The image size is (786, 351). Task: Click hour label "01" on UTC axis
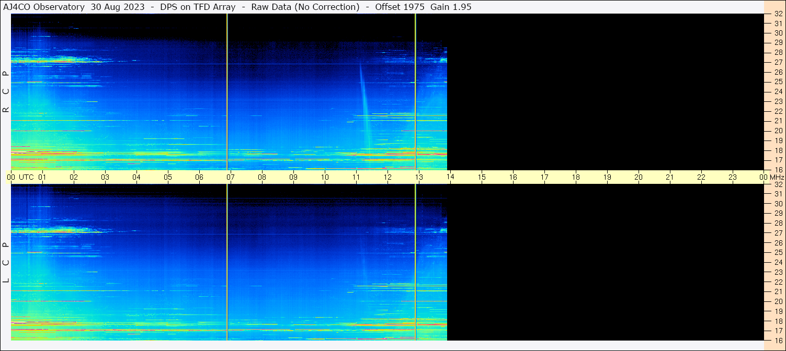[x=42, y=178]
